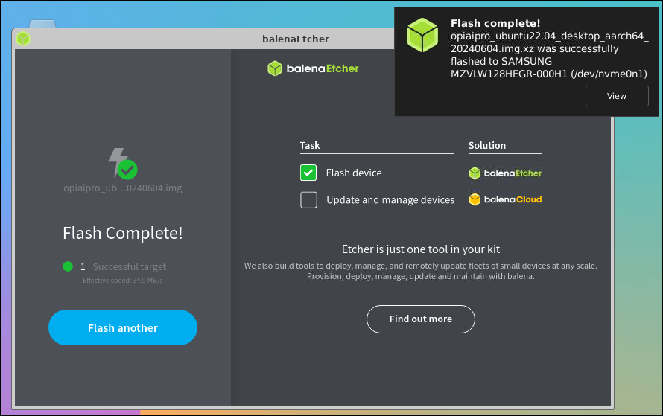Click View in the Flash complete notification
This screenshot has height=416, width=663.
(617, 96)
